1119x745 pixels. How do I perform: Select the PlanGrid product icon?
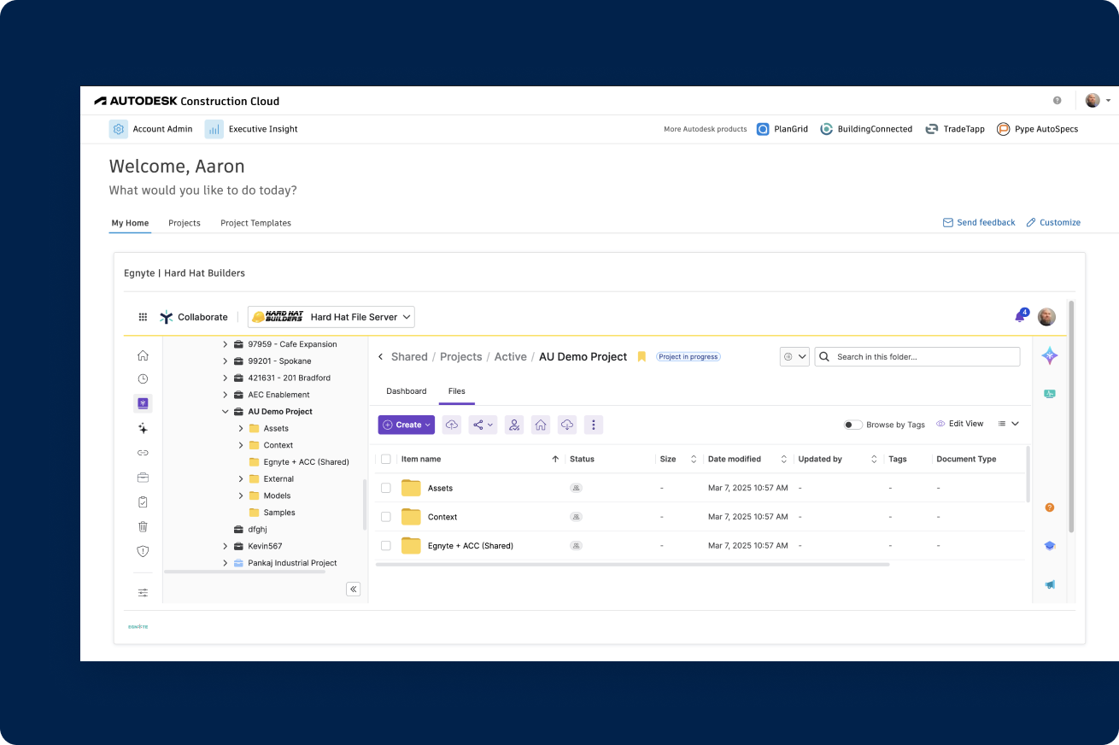point(762,128)
